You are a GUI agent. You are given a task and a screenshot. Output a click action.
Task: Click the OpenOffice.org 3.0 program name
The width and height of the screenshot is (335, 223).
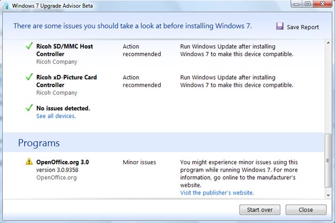63,162
